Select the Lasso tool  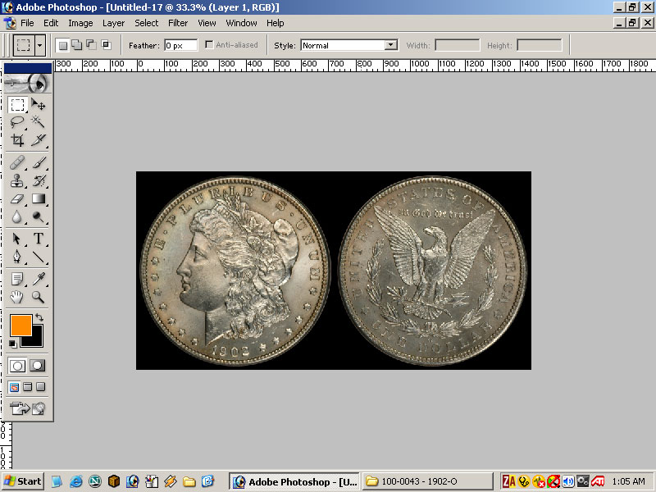click(x=17, y=122)
